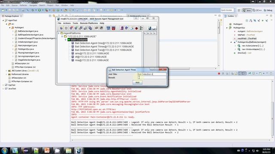The image size is (275, 154).
Task: Toggle Sort in the Outline toolbar
Action: (251, 21)
